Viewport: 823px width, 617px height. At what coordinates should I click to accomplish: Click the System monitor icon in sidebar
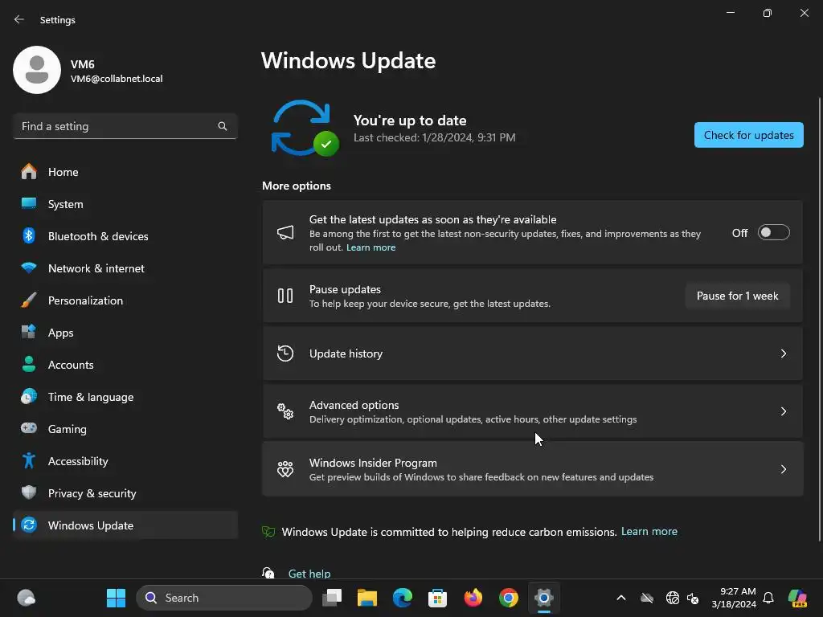coord(29,203)
